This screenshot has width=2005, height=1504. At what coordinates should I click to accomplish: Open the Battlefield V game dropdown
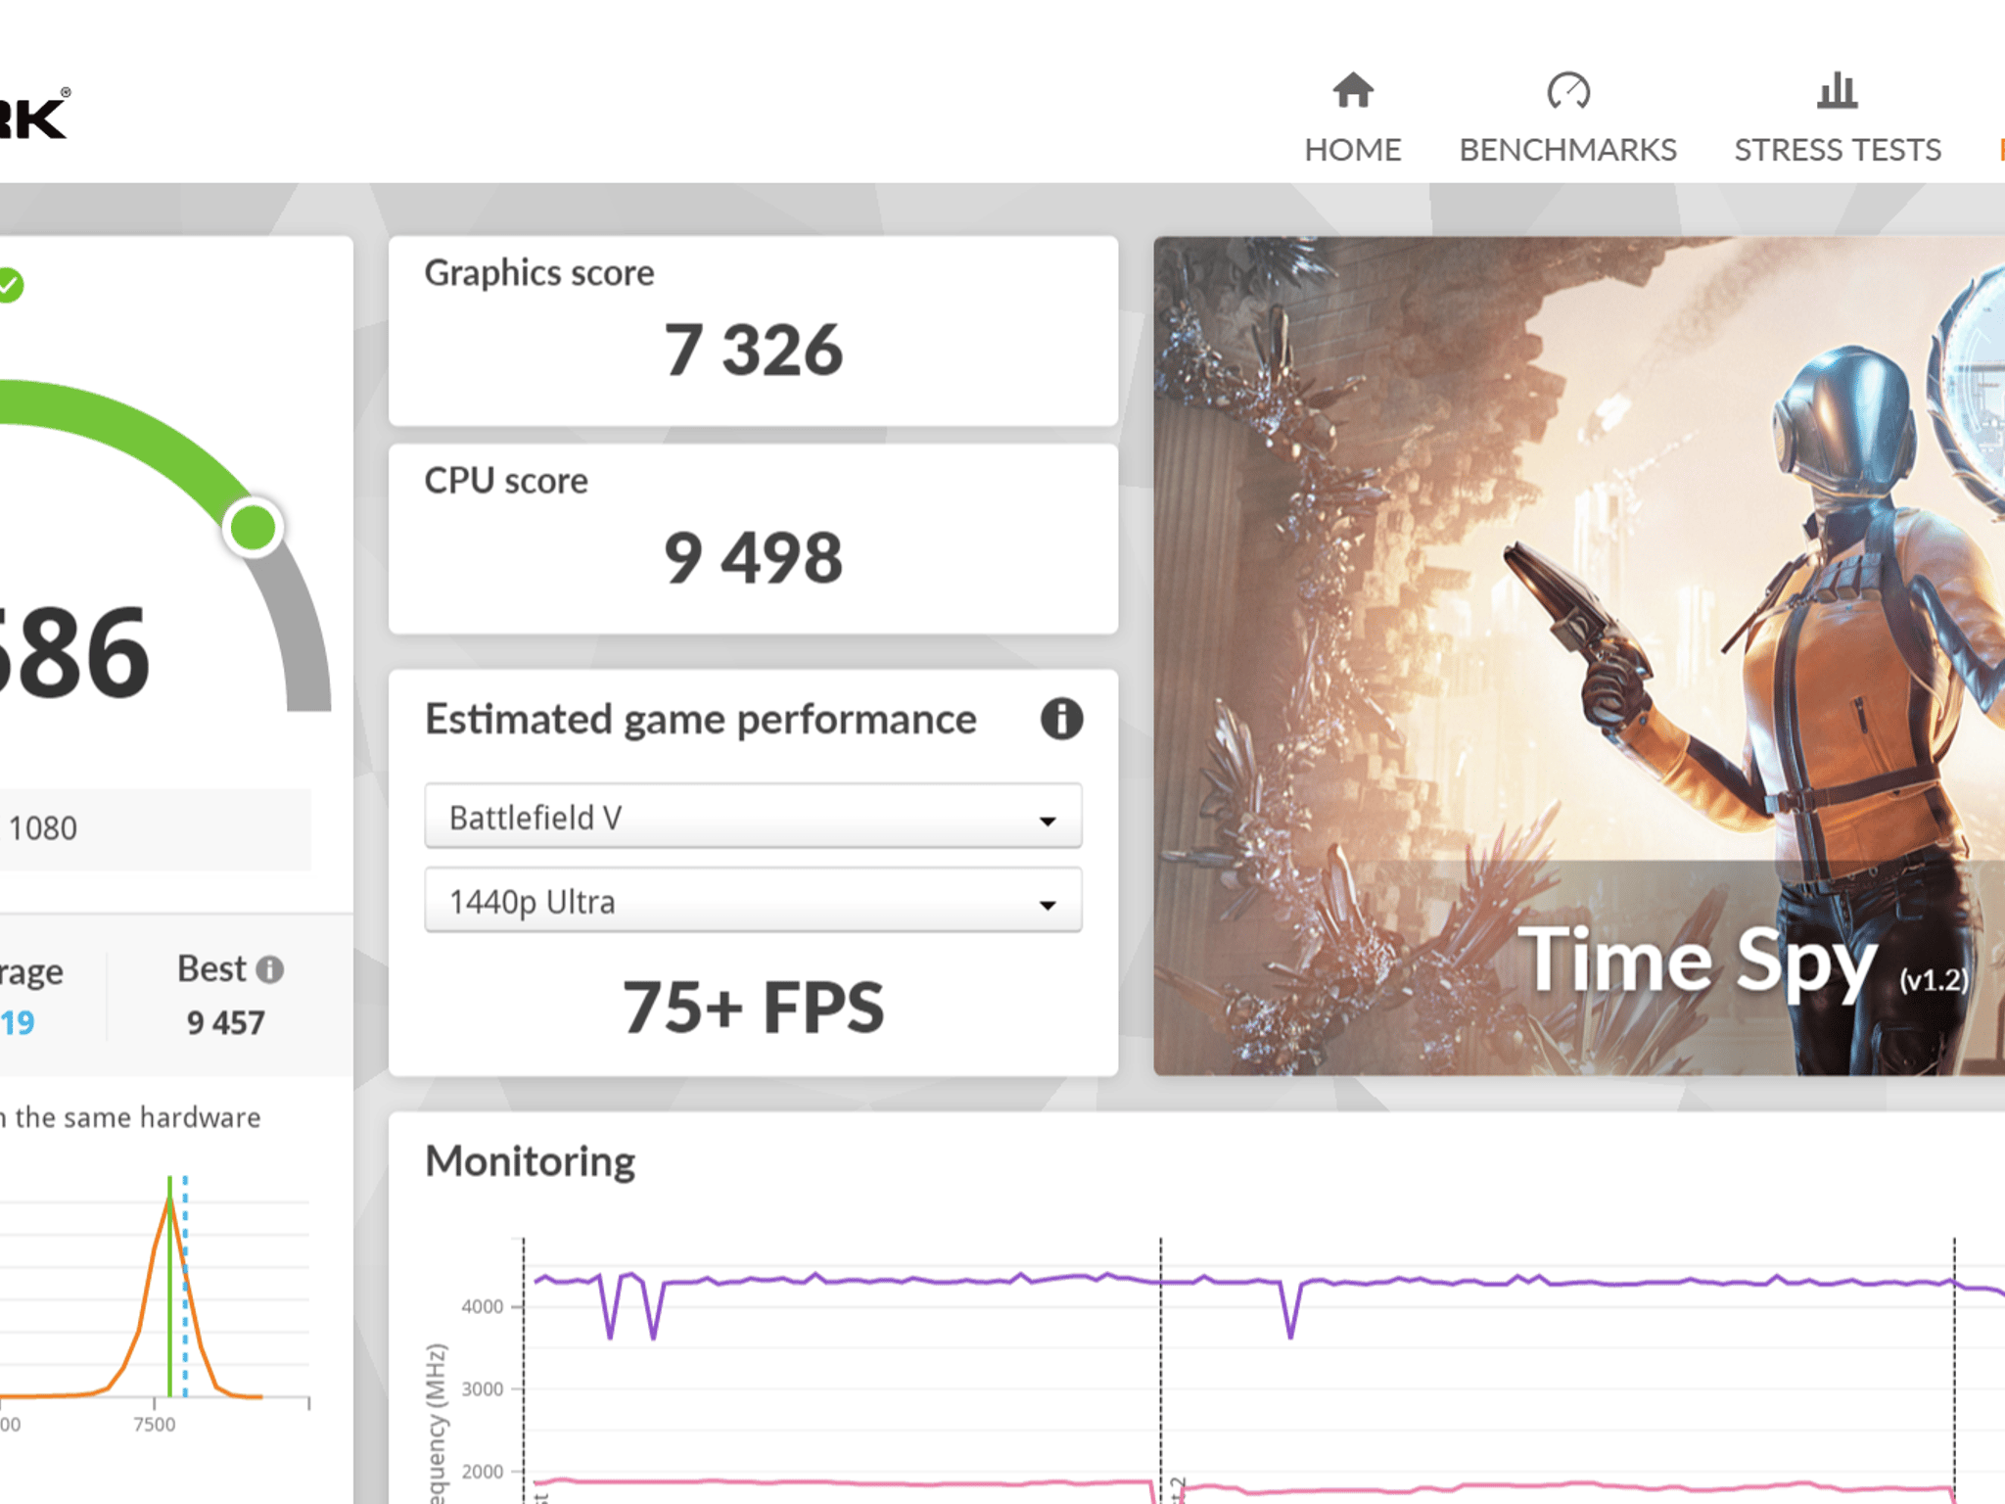753,817
